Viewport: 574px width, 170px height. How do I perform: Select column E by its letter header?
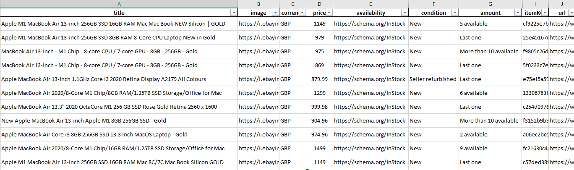[370, 4]
